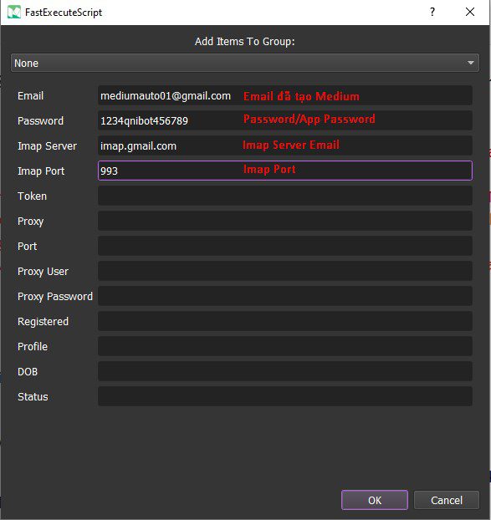The height and width of the screenshot is (520, 491).
Task: Close the FastExecuteScript dialog window
Action: point(470,13)
